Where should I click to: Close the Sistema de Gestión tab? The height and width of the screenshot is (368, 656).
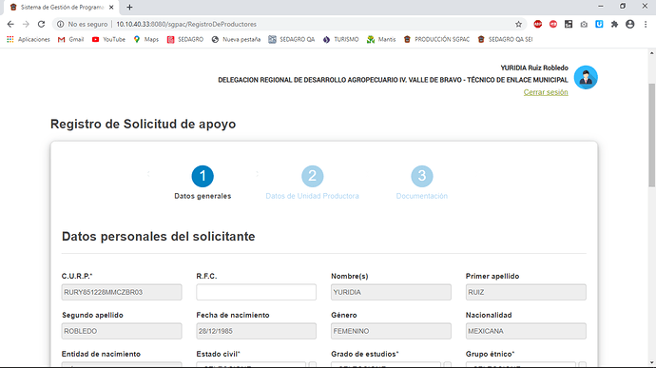tap(111, 7)
